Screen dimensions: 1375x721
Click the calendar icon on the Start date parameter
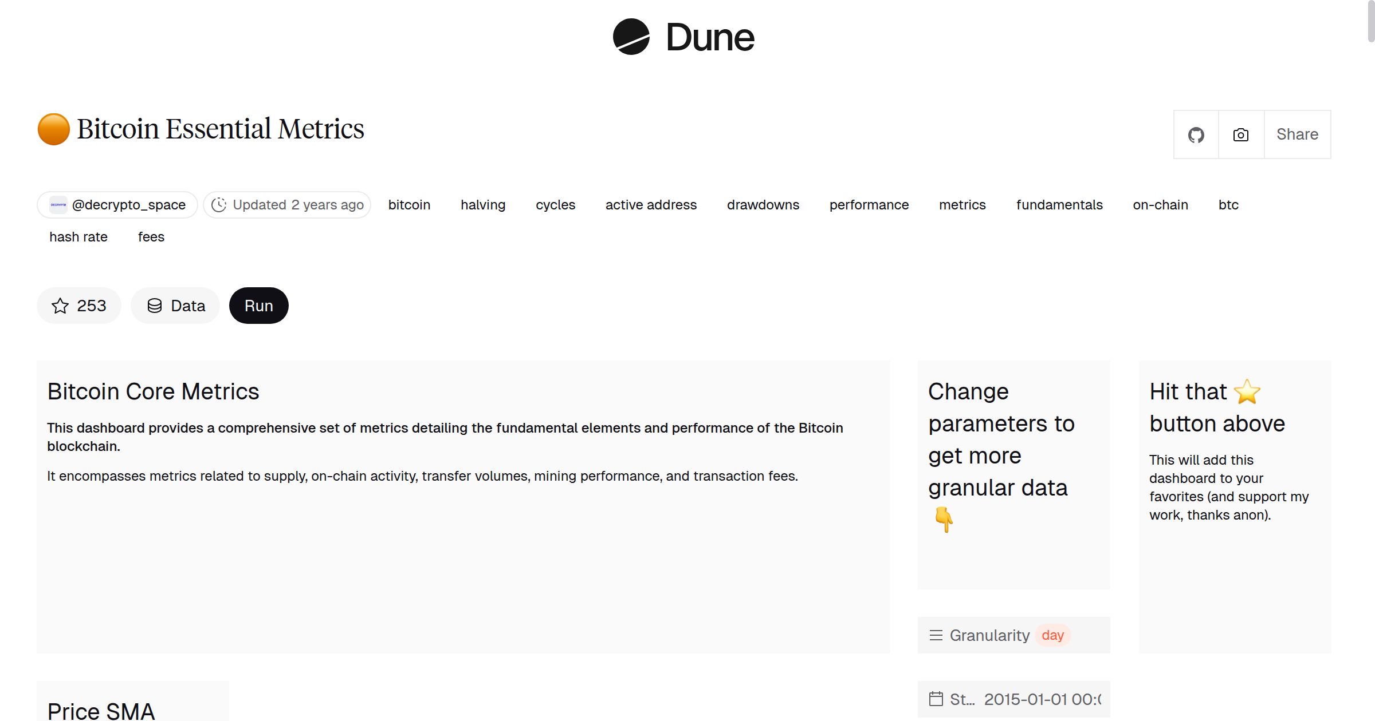[x=937, y=699]
